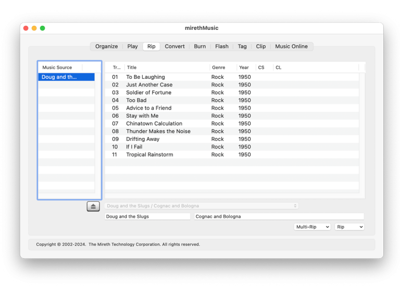Select track 11 Tropical Rainstorm
400x300 pixels.
(149, 155)
